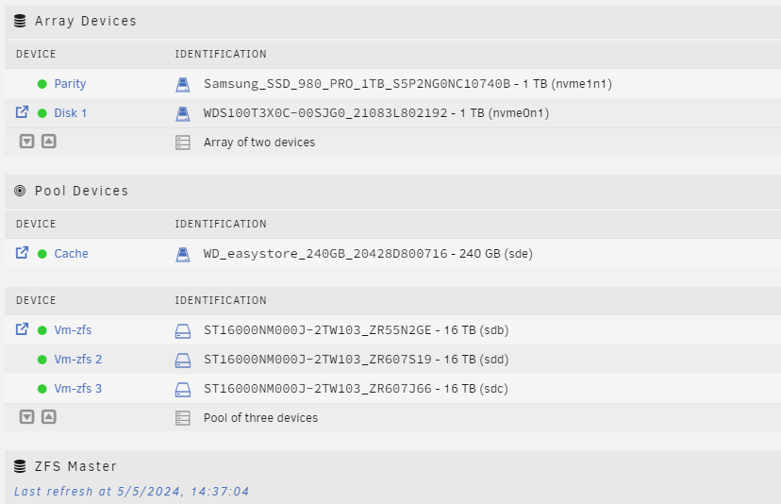Open the Vm-zfs device link
781x504 pixels.
(73, 330)
